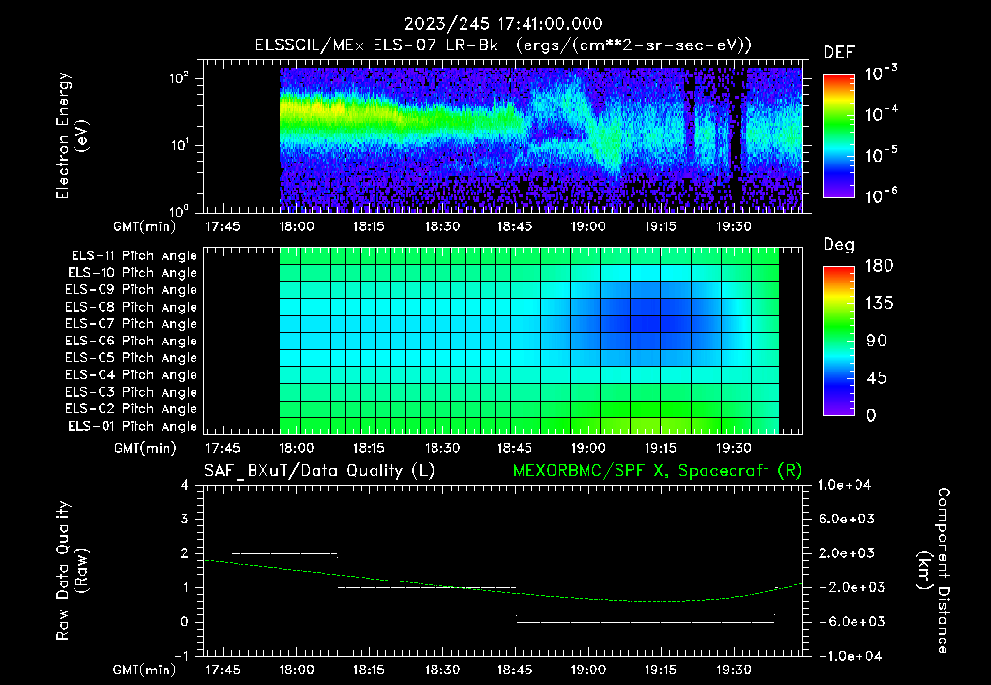Select the 135 value on Deg scale
991x685 pixels.
point(879,303)
